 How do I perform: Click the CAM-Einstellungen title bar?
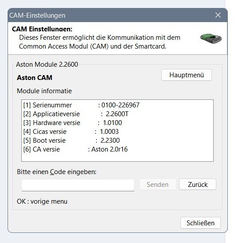109,15
